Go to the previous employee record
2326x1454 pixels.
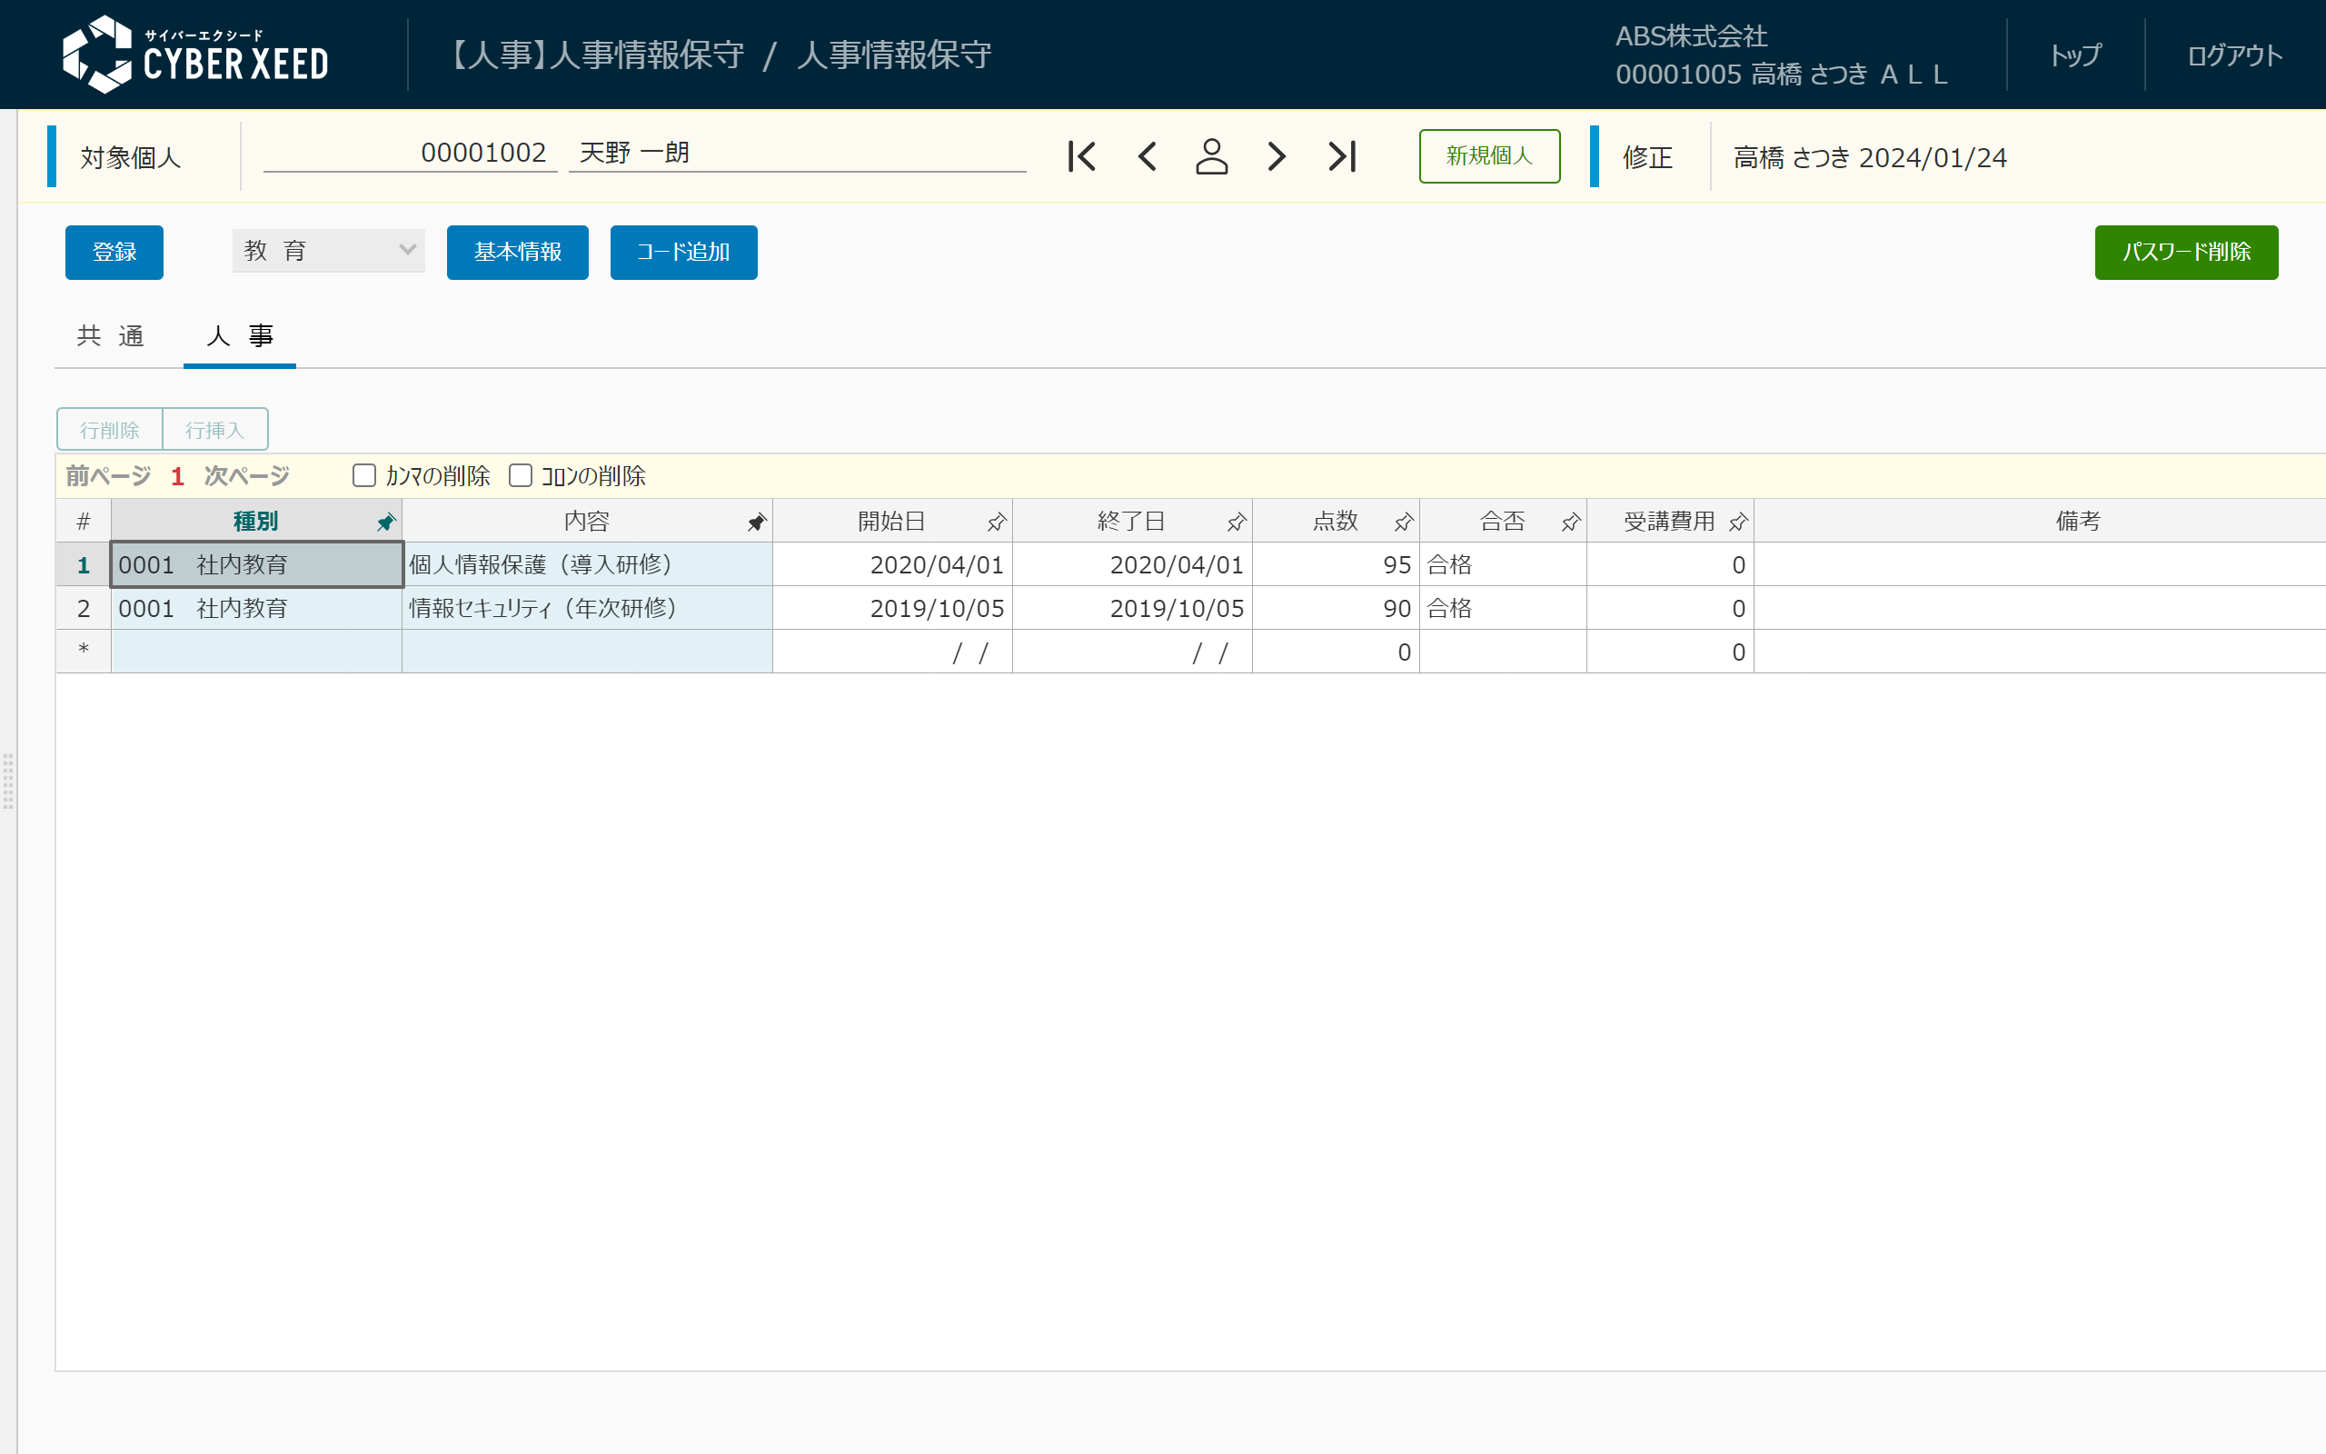click(x=1147, y=156)
